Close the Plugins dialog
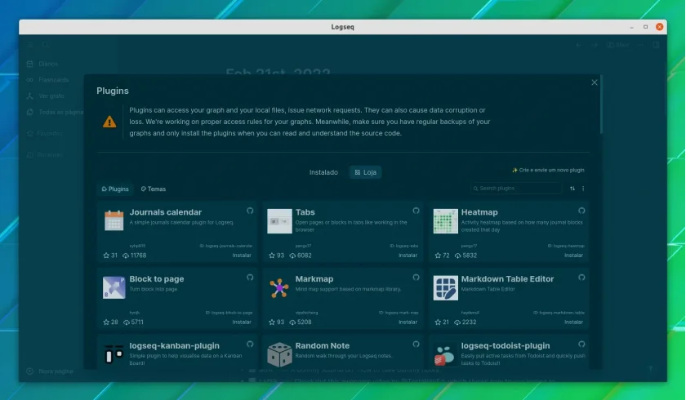Viewport: 686px width, 400px height. click(x=595, y=82)
